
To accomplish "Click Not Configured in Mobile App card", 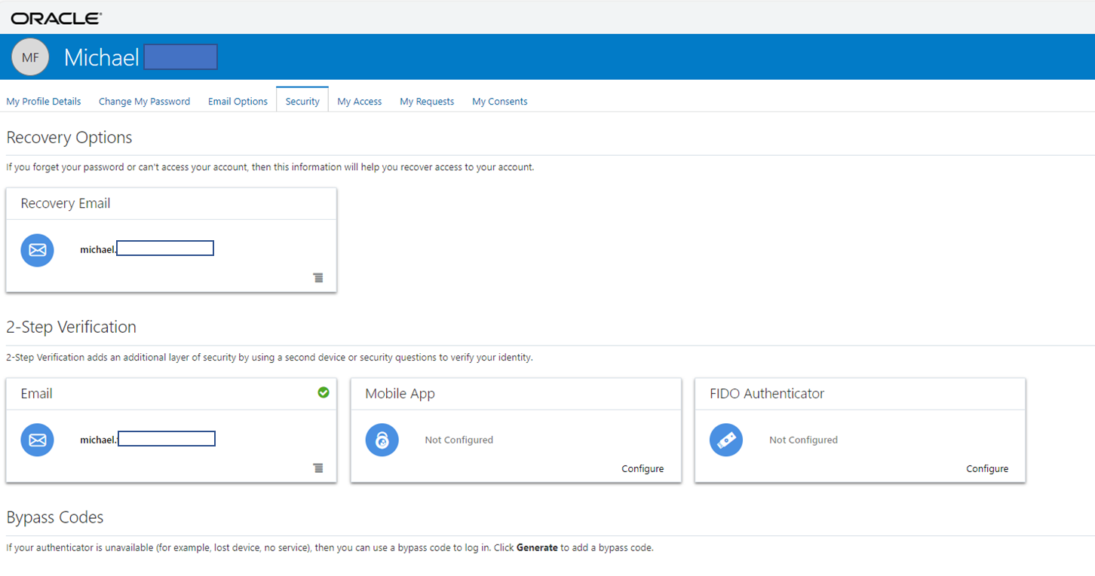I will point(459,440).
